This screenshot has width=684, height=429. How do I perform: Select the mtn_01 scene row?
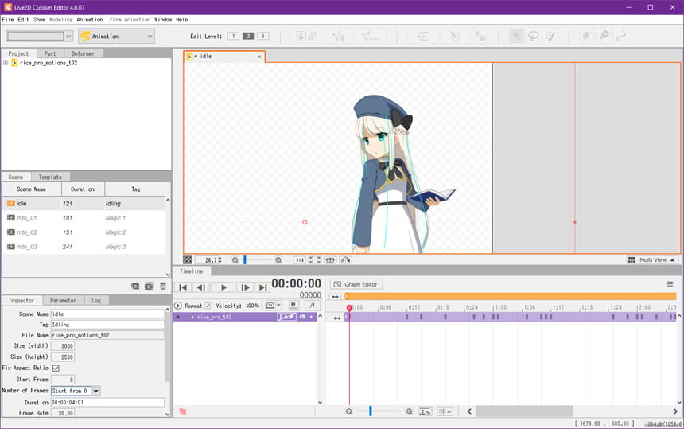[x=84, y=218]
